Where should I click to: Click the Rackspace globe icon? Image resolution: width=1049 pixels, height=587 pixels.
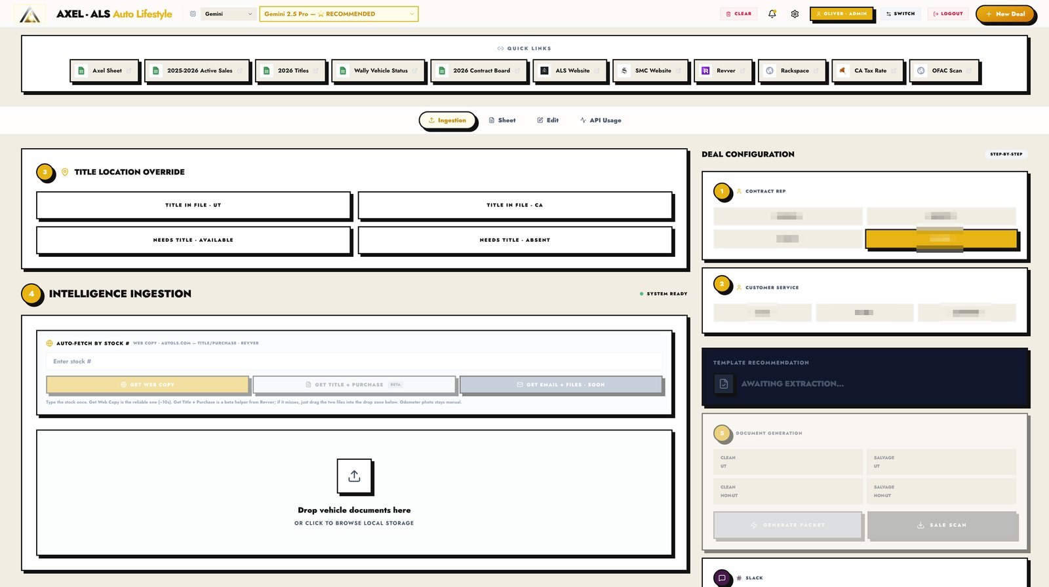[770, 71]
